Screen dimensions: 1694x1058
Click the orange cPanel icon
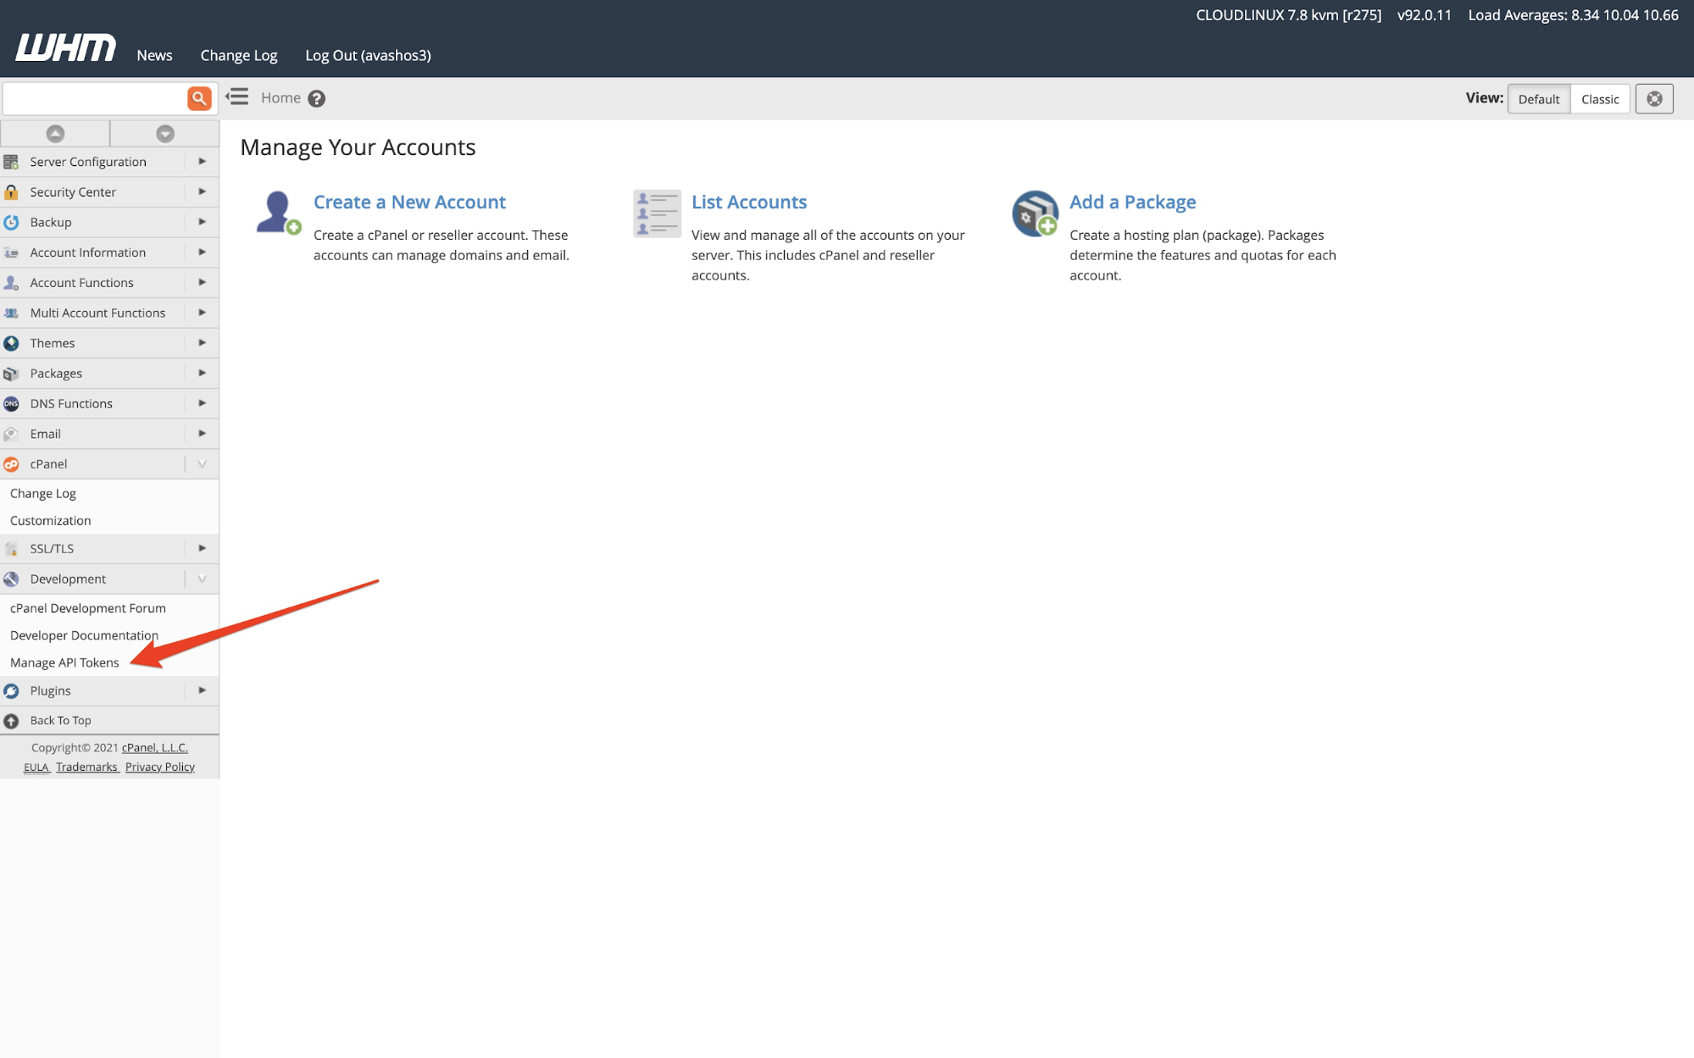(11, 464)
